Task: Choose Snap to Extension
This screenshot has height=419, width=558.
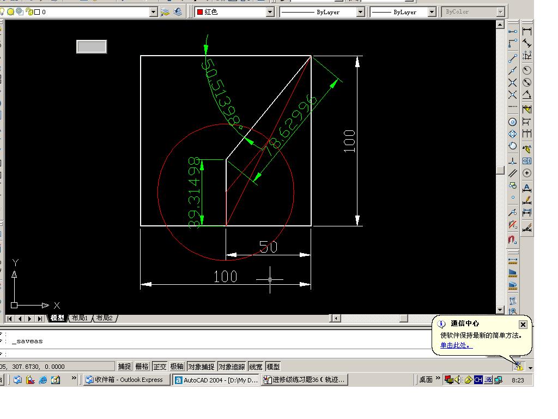Action: [512, 107]
